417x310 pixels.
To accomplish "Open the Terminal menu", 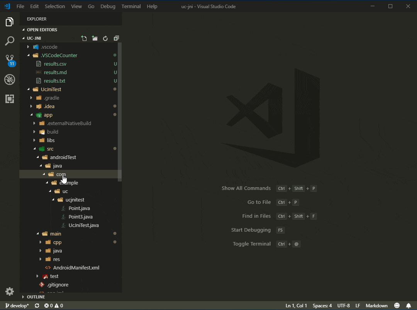I will point(131,7).
